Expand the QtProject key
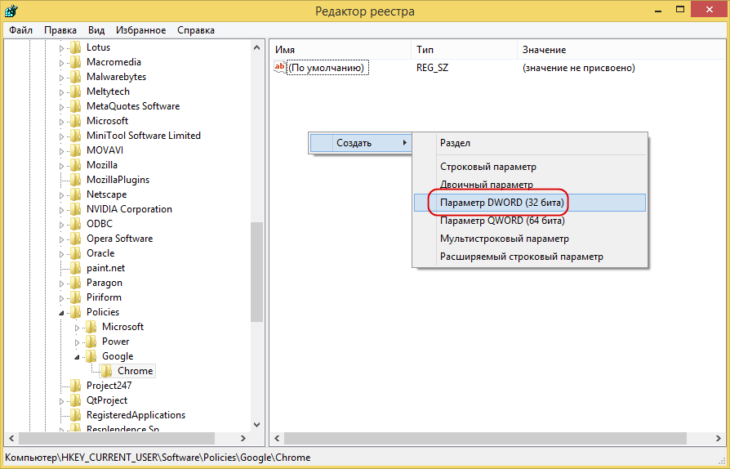 (62, 401)
